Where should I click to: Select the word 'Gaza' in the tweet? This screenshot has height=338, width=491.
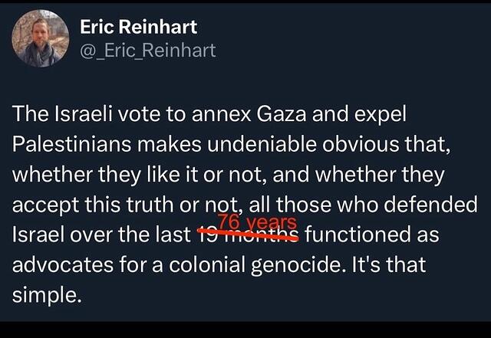tap(282, 114)
